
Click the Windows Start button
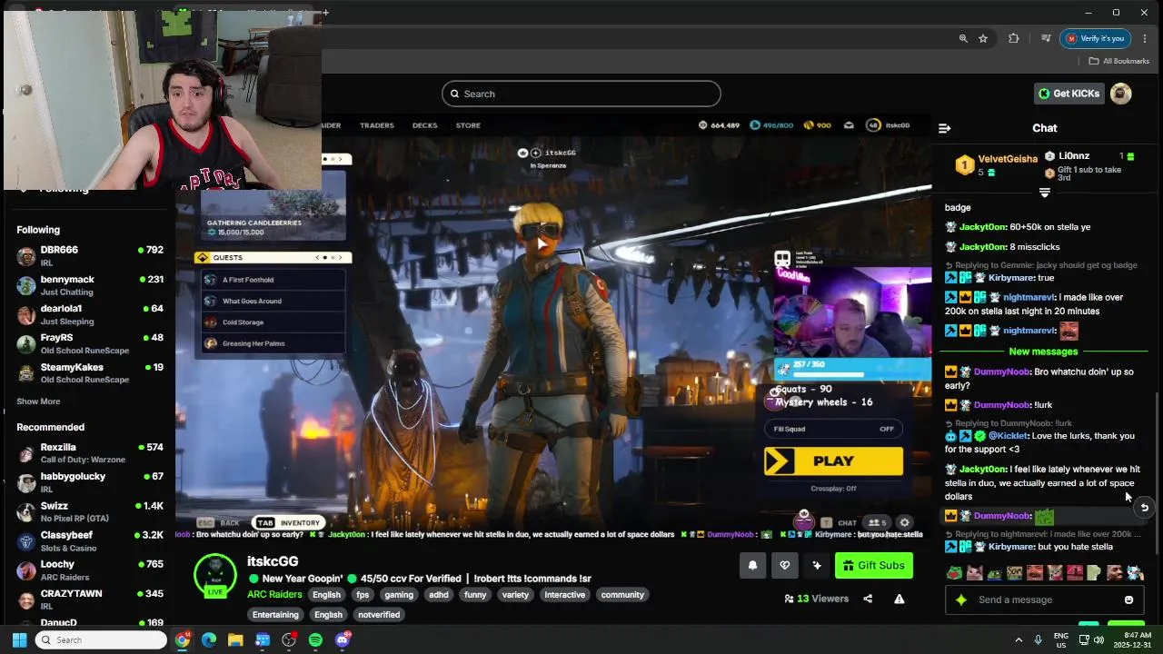19,639
